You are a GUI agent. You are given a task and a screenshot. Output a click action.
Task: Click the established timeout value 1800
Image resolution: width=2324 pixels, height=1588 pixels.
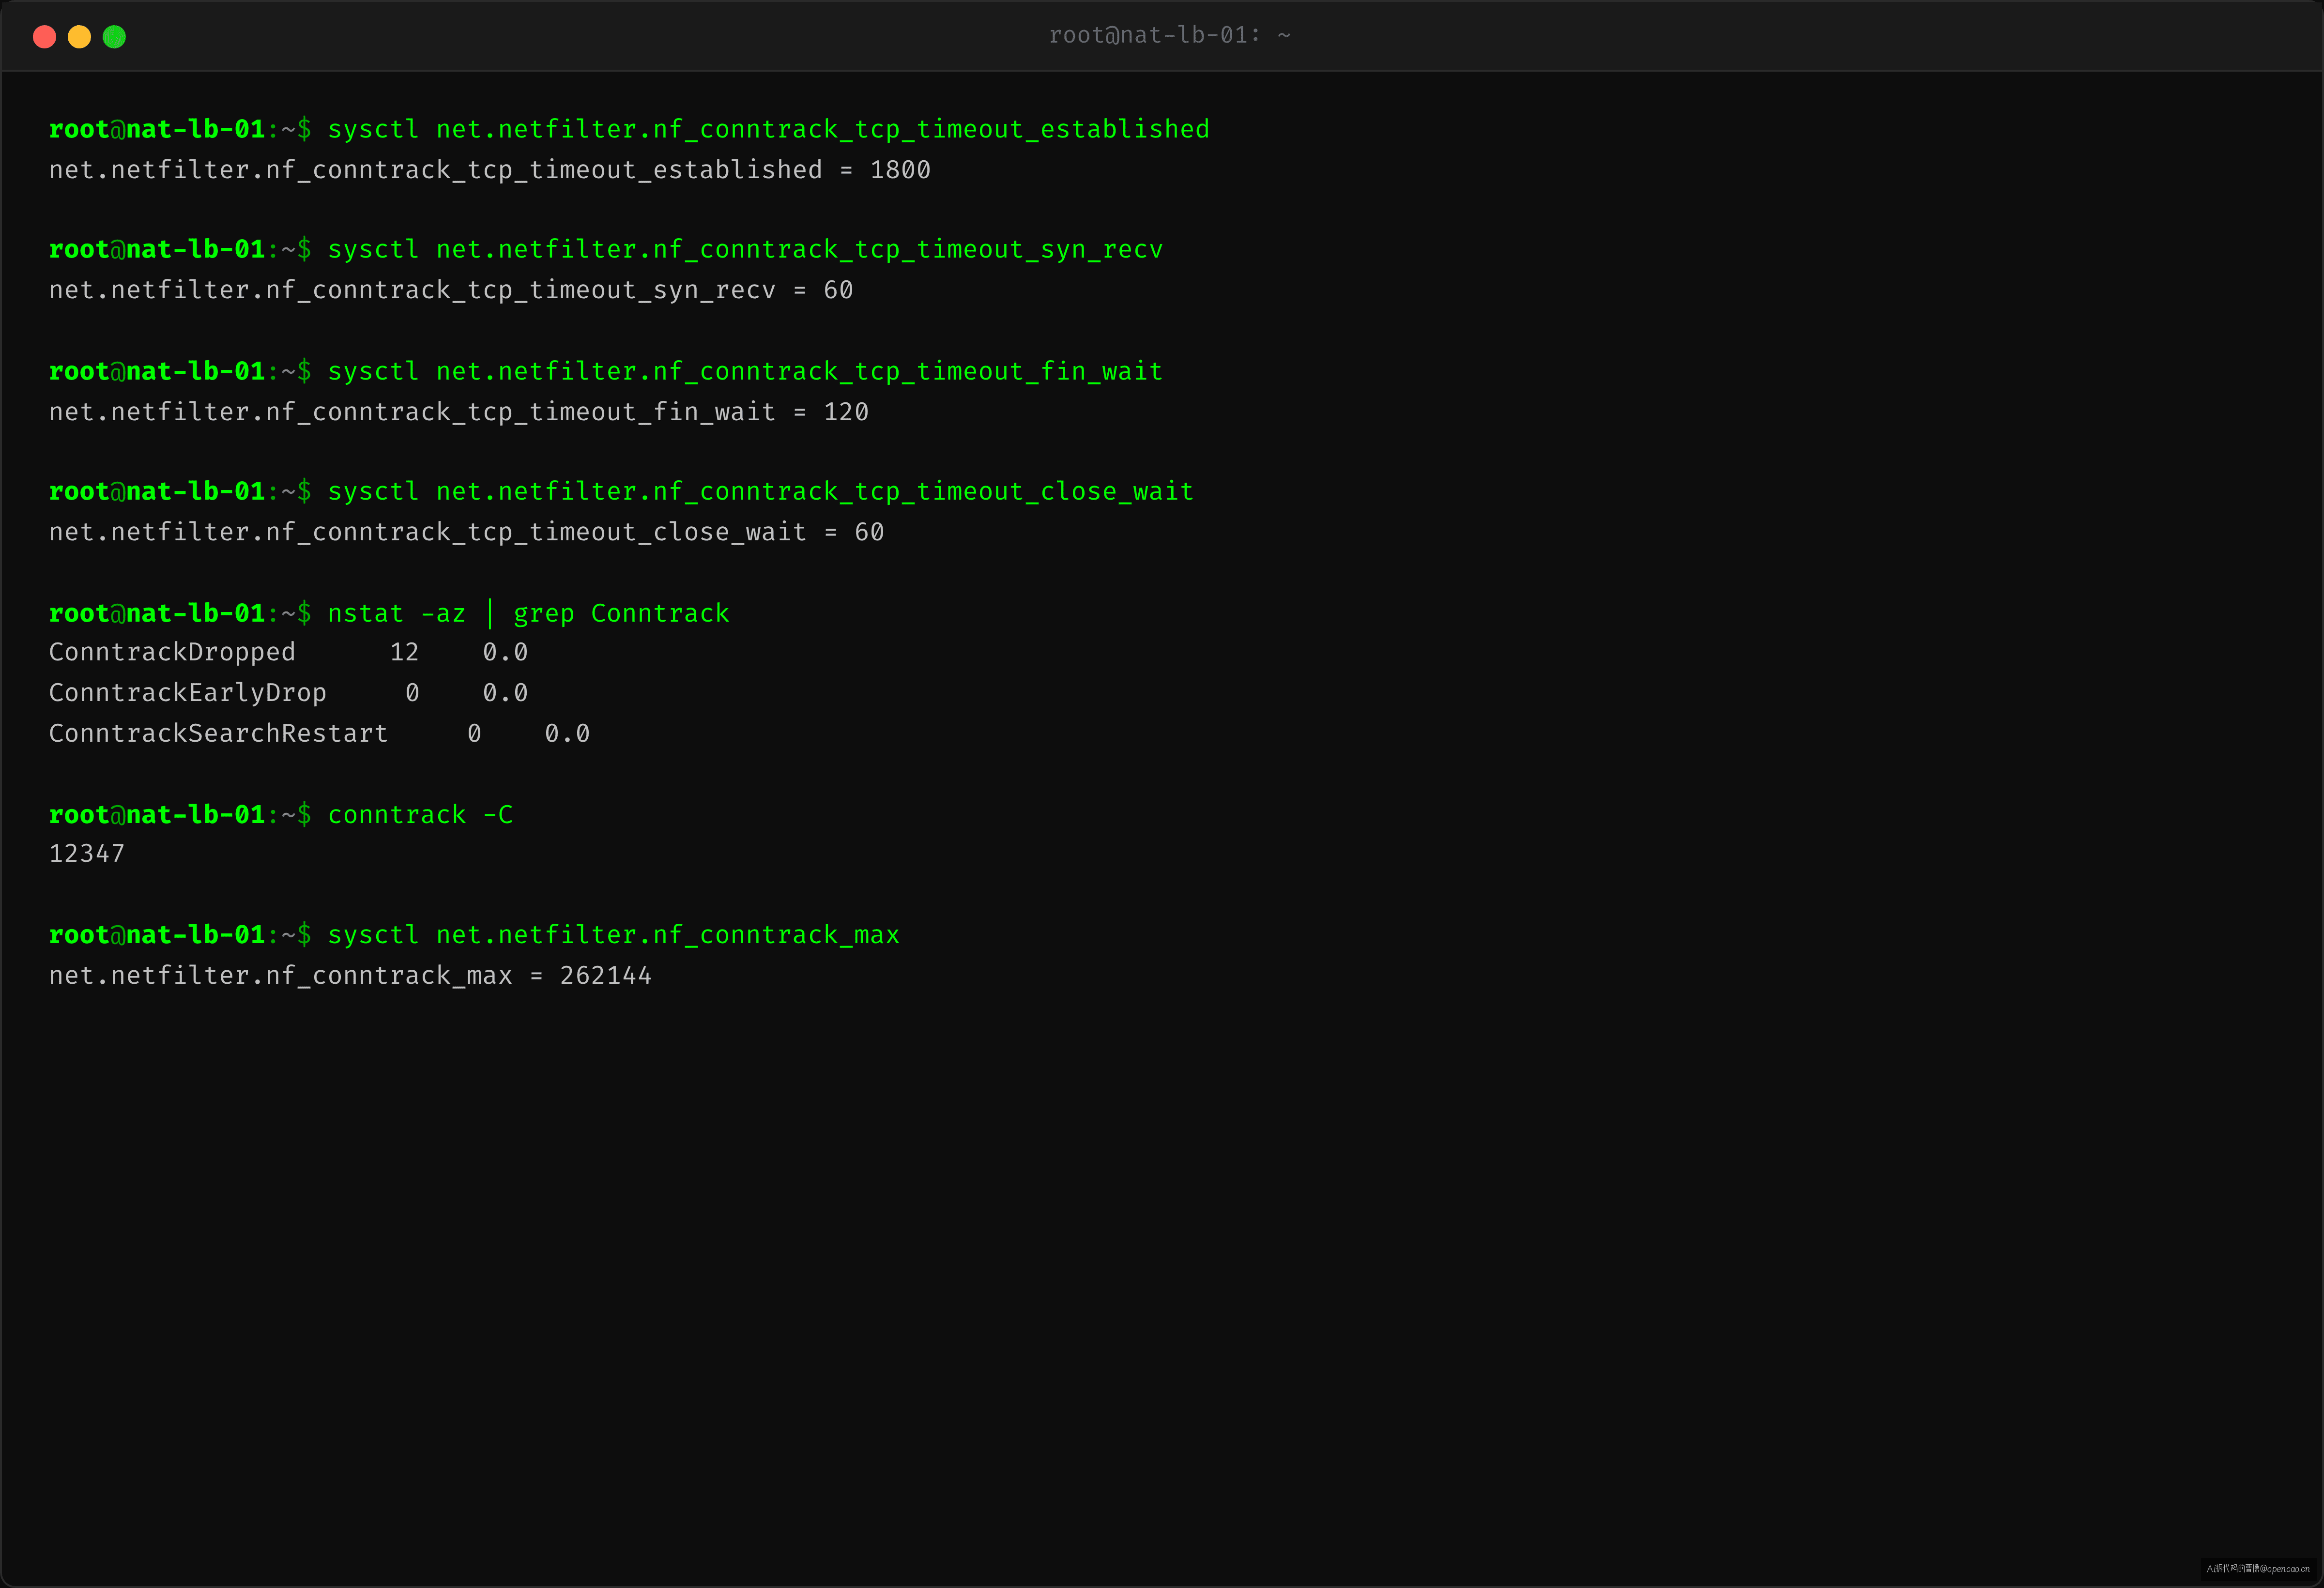tap(900, 170)
